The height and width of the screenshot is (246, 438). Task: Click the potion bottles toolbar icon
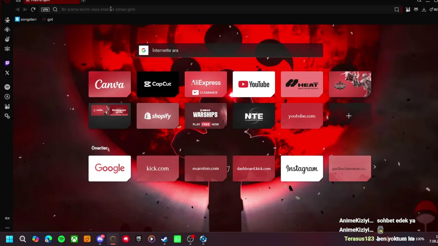tap(408, 10)
